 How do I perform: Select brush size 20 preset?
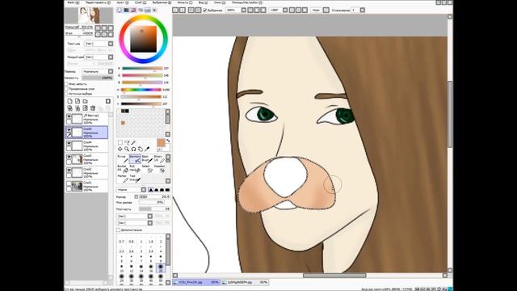coord(161,267)
